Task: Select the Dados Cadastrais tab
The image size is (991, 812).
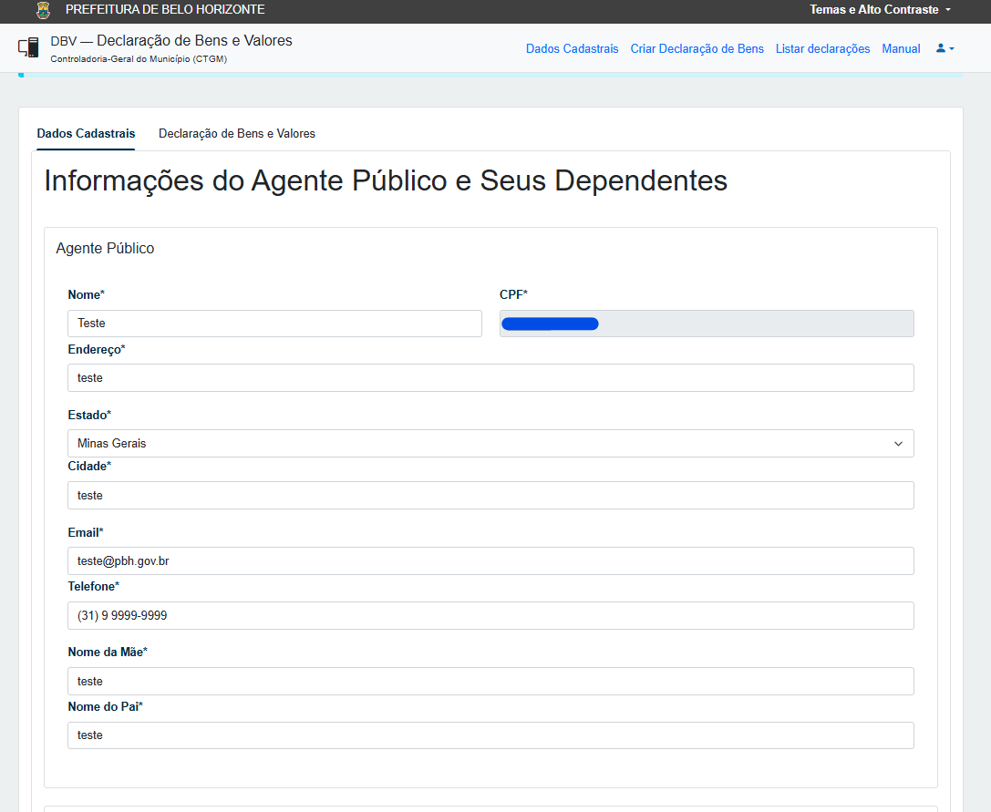Action: tap(86, 133)
